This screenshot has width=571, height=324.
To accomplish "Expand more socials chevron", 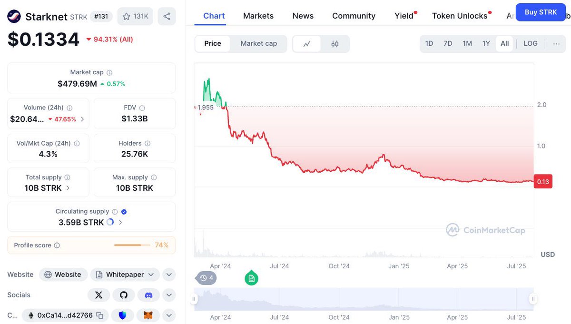I will point(169,295).
